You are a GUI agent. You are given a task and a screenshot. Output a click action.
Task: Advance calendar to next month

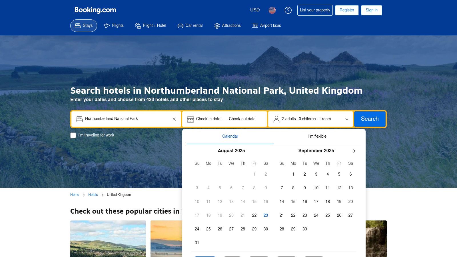point(354,151)
